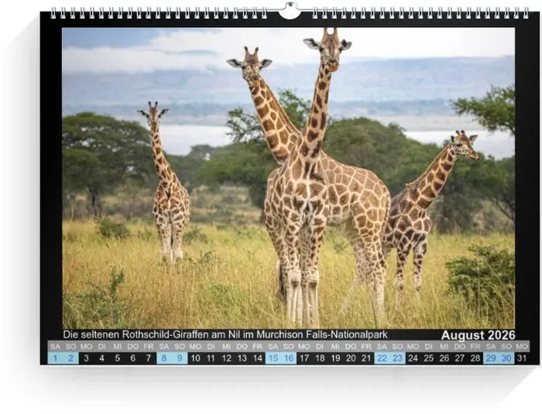Click day 23 in the date row

click(x=398, y=358)
